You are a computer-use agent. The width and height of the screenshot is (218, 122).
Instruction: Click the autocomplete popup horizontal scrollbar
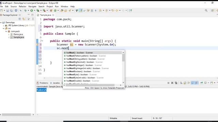(90, 85)
